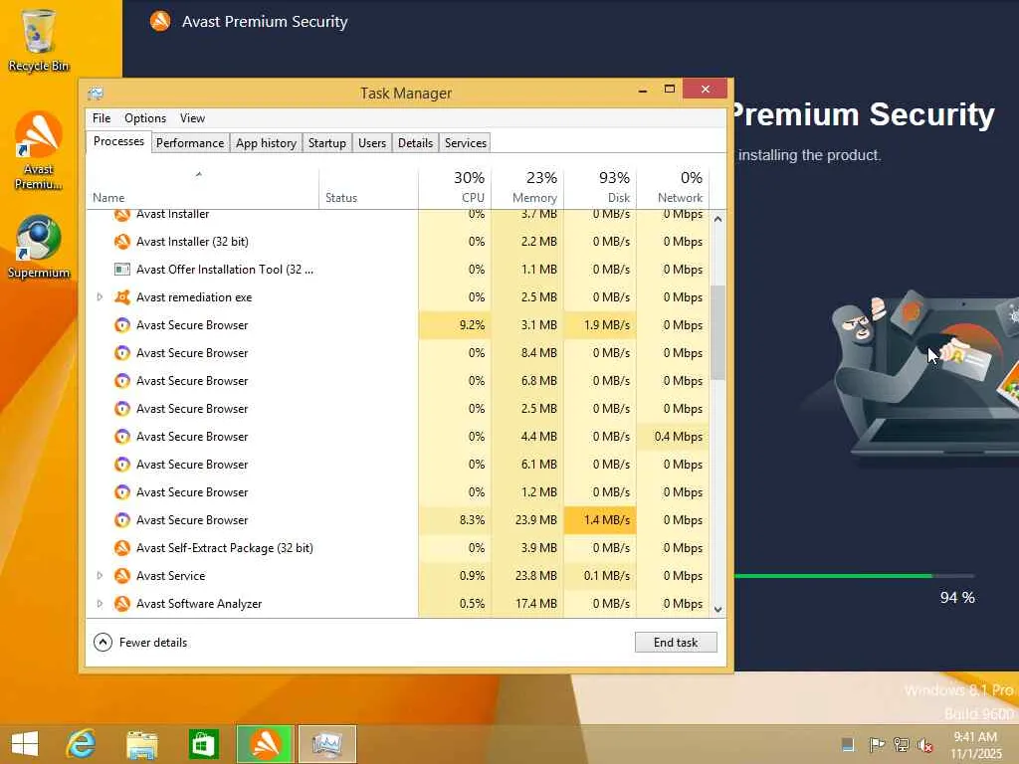Select Avast Software Analyzer process icon

click(122, 604)
